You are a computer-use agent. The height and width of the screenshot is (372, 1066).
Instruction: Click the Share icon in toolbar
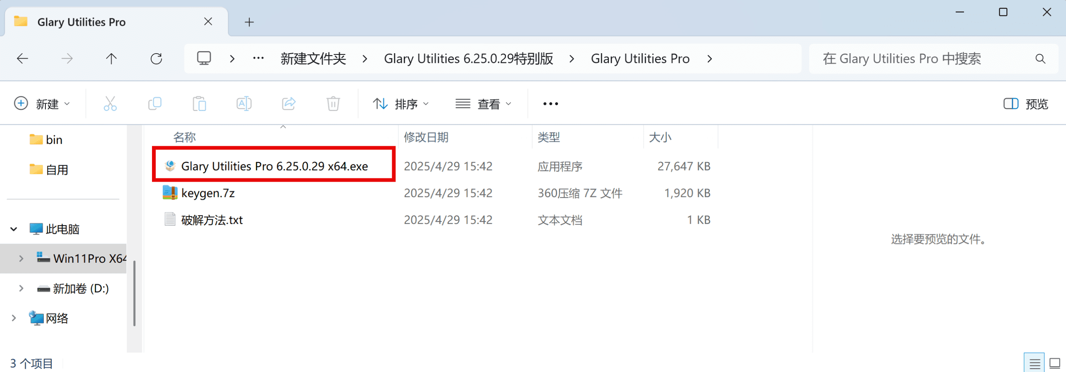point(289,103)
